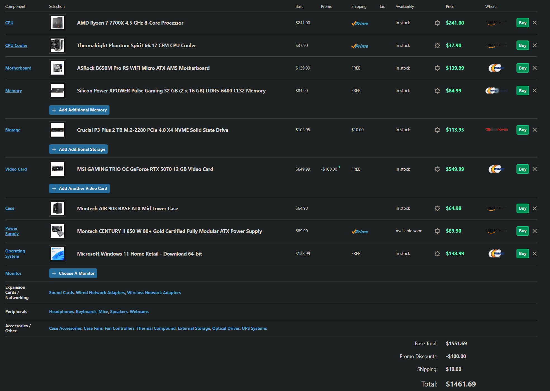Click the MemoryC/Power merchant logo for storage
This screenshot has width=550, height=391.
[497, 130]
